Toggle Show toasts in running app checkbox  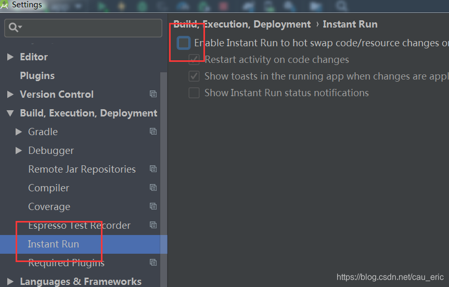[194, 76]
